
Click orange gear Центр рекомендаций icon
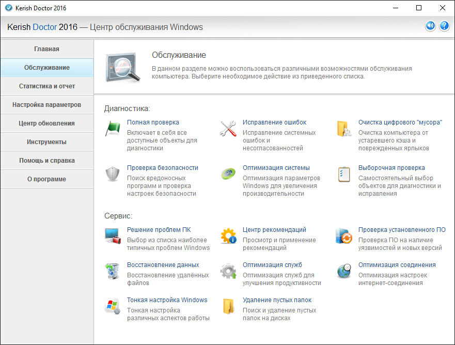[x=228, y=236]
